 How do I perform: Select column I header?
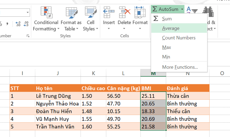click(22, 73)
